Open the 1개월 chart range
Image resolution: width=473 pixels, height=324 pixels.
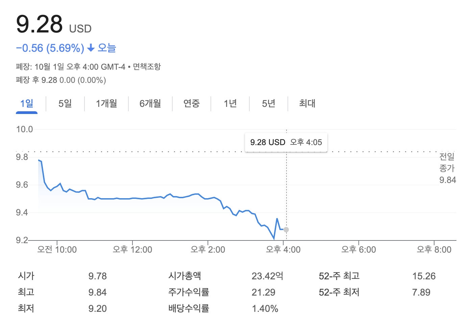pyautogui.click(x=106, y=103)
